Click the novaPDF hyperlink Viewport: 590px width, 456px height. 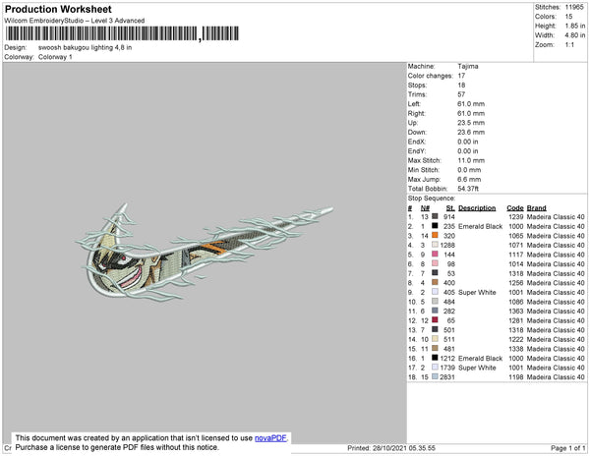[270, 438]
